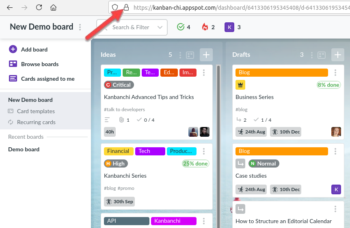Click the yellow Financial tag
The image size is (350, 228).
point(119,151)
